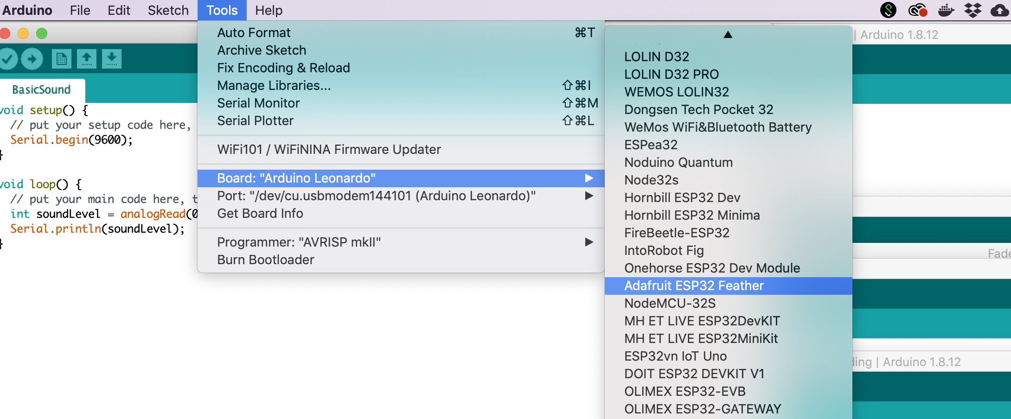Open Manage Libraries...
The height and width of the screenshot is (419, 1011).
[401, 86]
